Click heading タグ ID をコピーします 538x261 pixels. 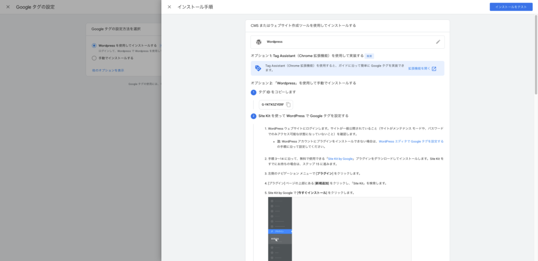point(277,92)
